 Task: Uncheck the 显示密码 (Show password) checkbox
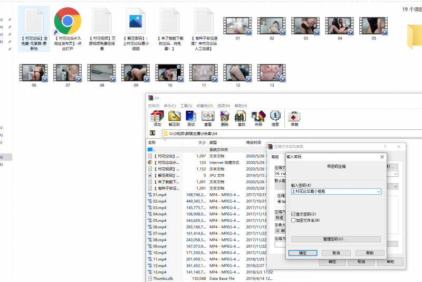pos(294,214)
